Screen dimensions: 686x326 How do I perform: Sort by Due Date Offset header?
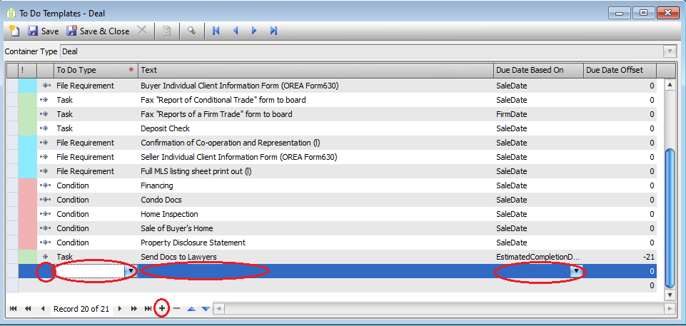(620, 70)
